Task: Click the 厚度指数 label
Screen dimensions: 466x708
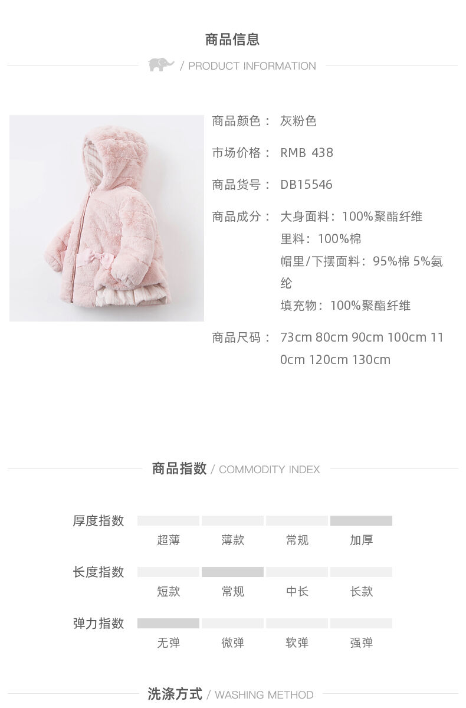Action: [99, 521]
